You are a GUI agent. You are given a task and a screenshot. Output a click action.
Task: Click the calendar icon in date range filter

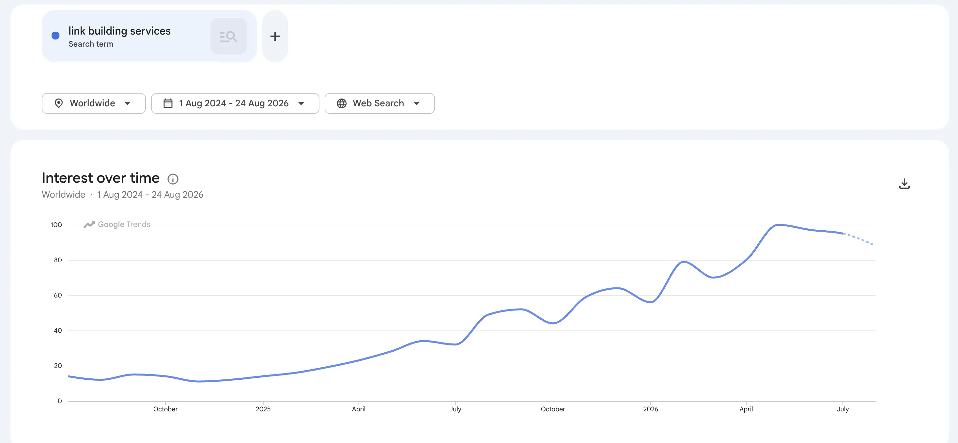[x=168, y=103]
